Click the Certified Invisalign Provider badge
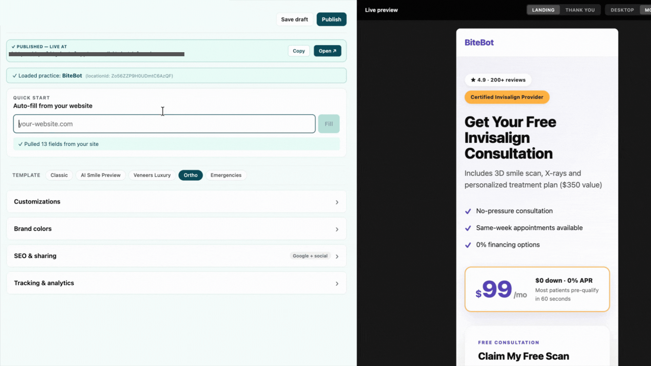Image resolution: width=651 pixels, height=366 pixels. click(x=507, y=97)
